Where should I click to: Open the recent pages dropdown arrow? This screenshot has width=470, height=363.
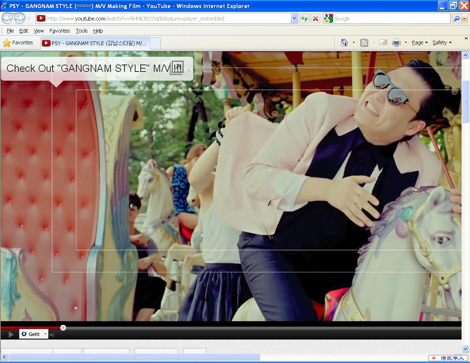pos(29,18)
